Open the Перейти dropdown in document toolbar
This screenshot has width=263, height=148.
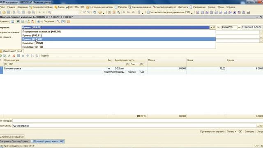(x=49, y=21)
